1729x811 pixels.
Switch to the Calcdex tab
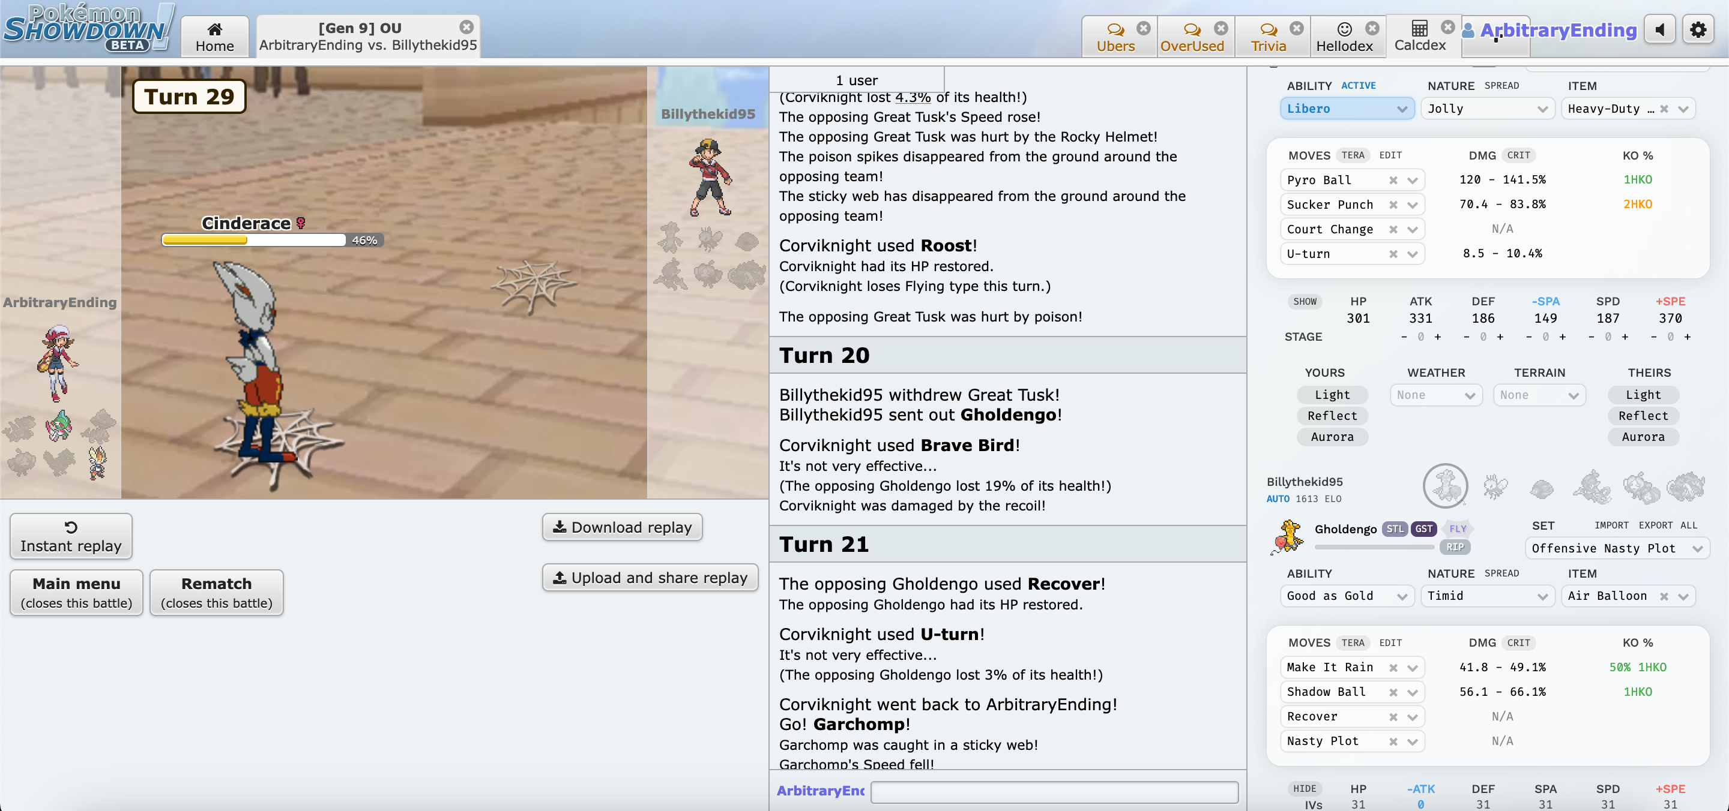(1420, 35)
